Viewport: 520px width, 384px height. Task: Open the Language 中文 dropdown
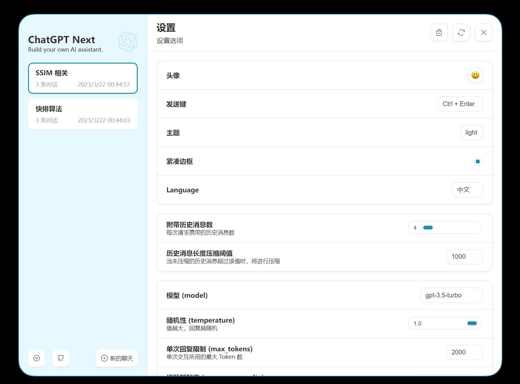tap(467, 190)
